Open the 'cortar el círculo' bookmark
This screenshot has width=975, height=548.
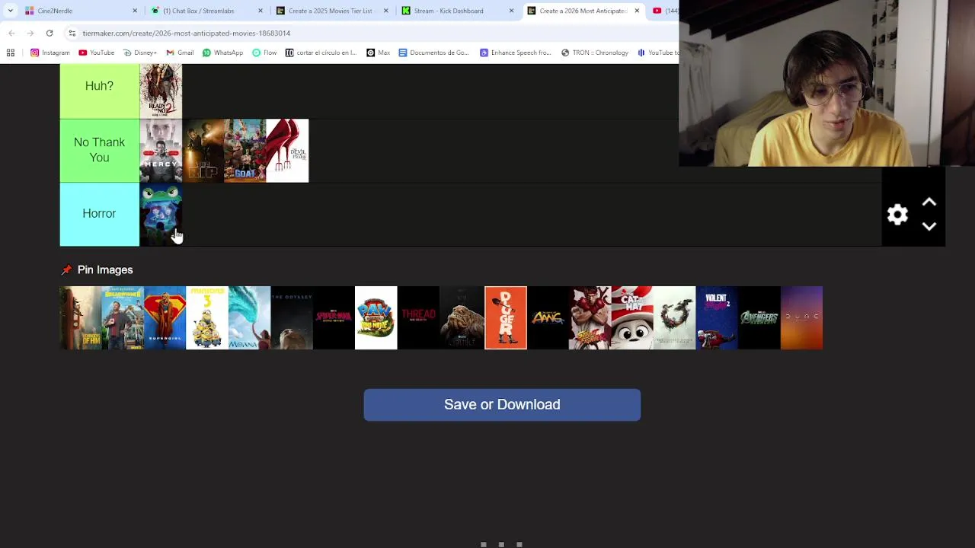point(321,53)
